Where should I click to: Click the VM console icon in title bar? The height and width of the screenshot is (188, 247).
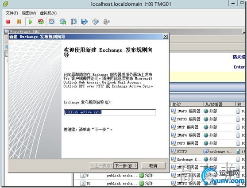point(5,4)
